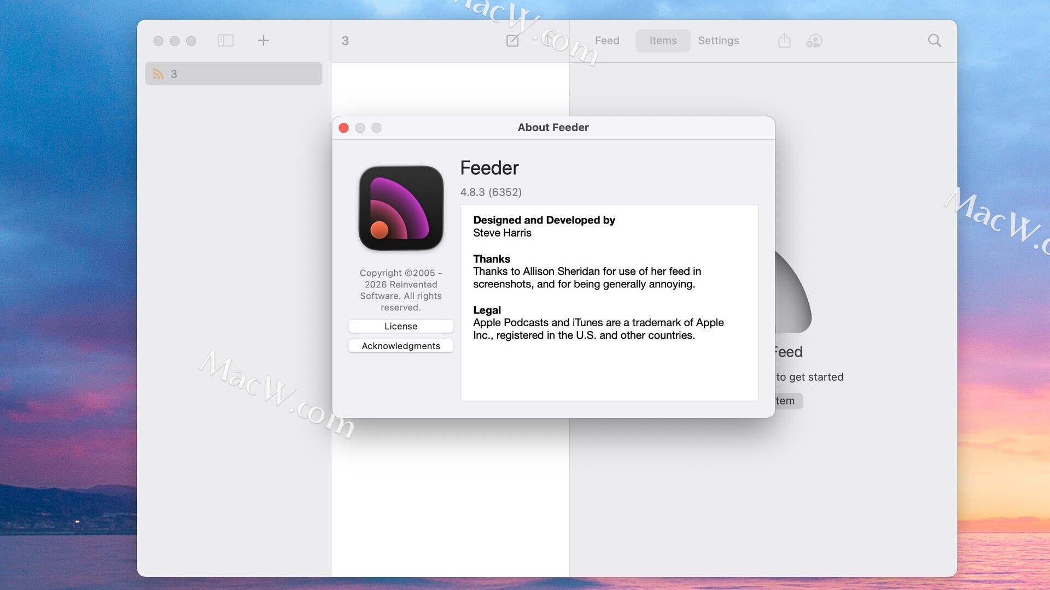Show the Acknowledgments
Screen dimensions: 1050x590
click(400, 346)
